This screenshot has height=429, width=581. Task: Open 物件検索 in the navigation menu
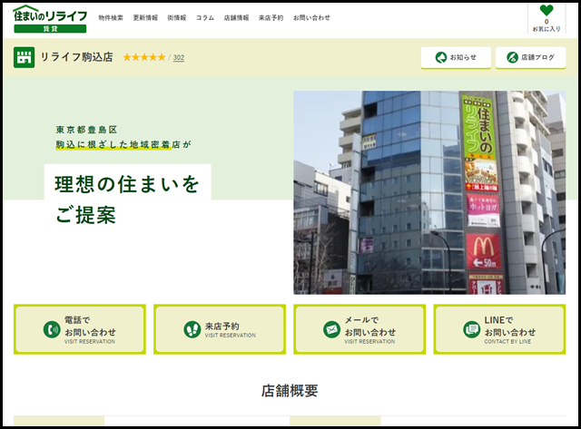pos(111,18)
